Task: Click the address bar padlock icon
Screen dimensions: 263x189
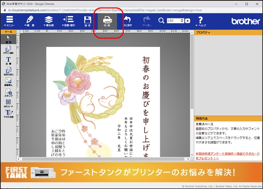Action: tap(5, 10)
